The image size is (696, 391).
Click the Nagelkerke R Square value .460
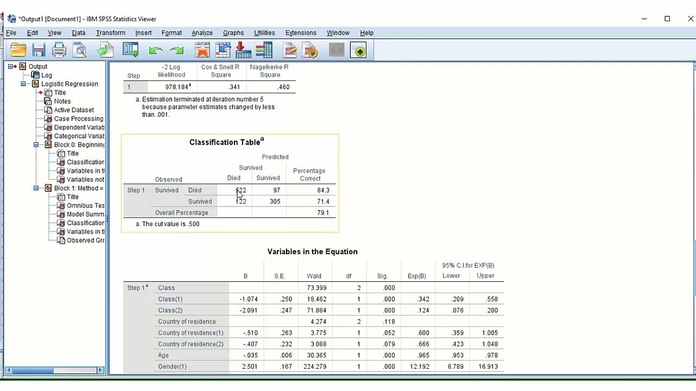click(x=283, y=87)
